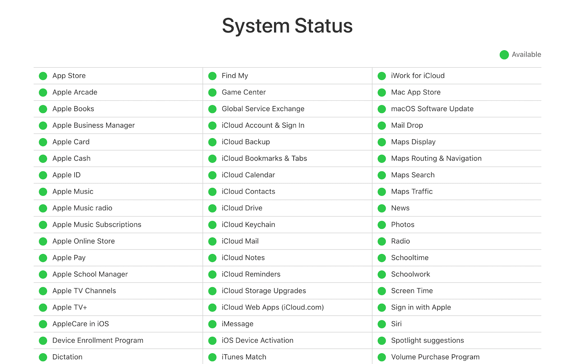Click the green Available legend dot
575x364 pixels.
click(504, 55)
